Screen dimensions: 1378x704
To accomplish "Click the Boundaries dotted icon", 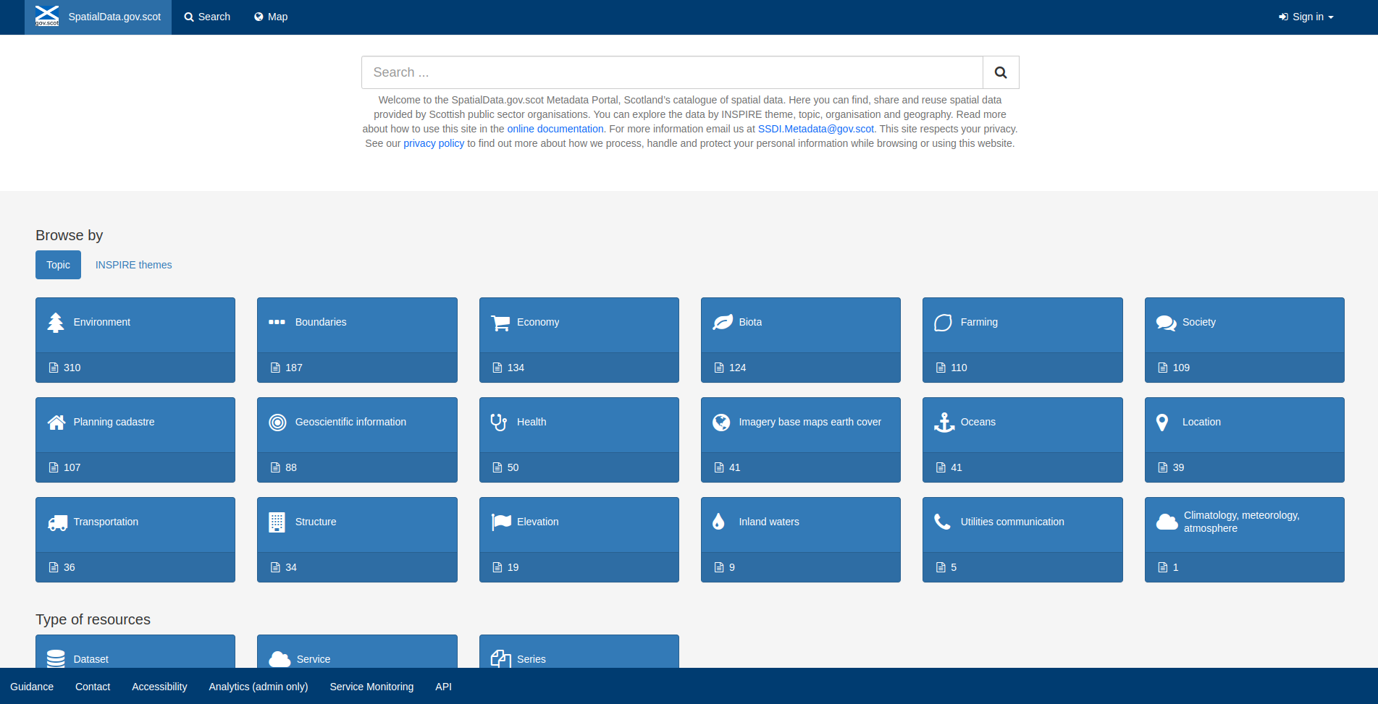I will point(277,322).
